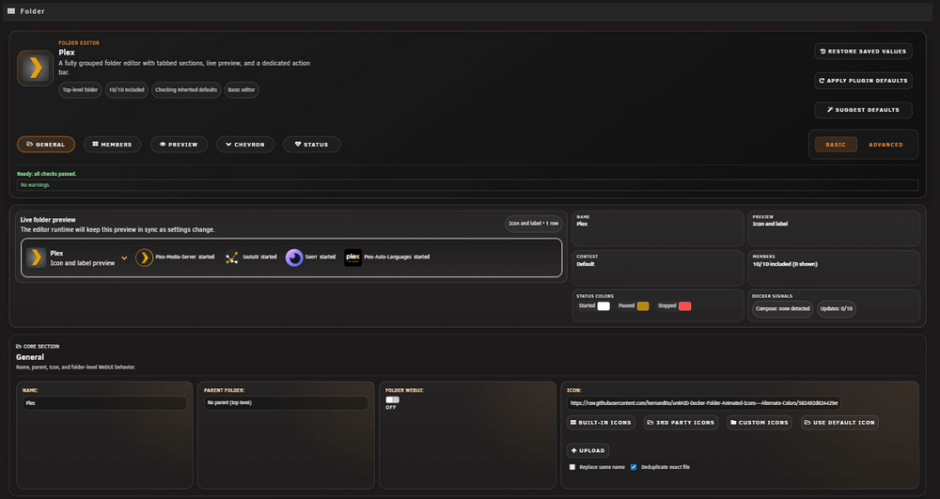The width and height of the screenshot is (940, 499).
Task: Select Basic editor mode
Action: pyautogui.click(x=836, y=145)
